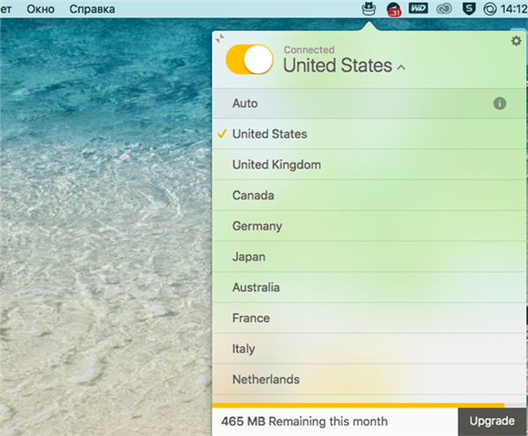528x436 pixels.
Task: Select Italy server location
Action: click(x=369, y=349)
